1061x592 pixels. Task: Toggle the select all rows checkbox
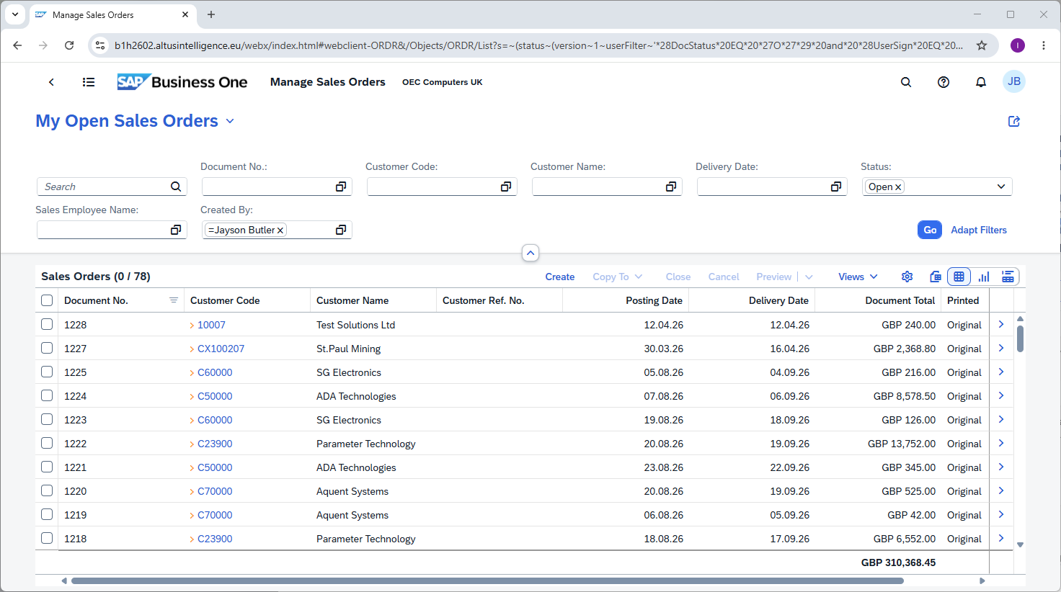47,300
